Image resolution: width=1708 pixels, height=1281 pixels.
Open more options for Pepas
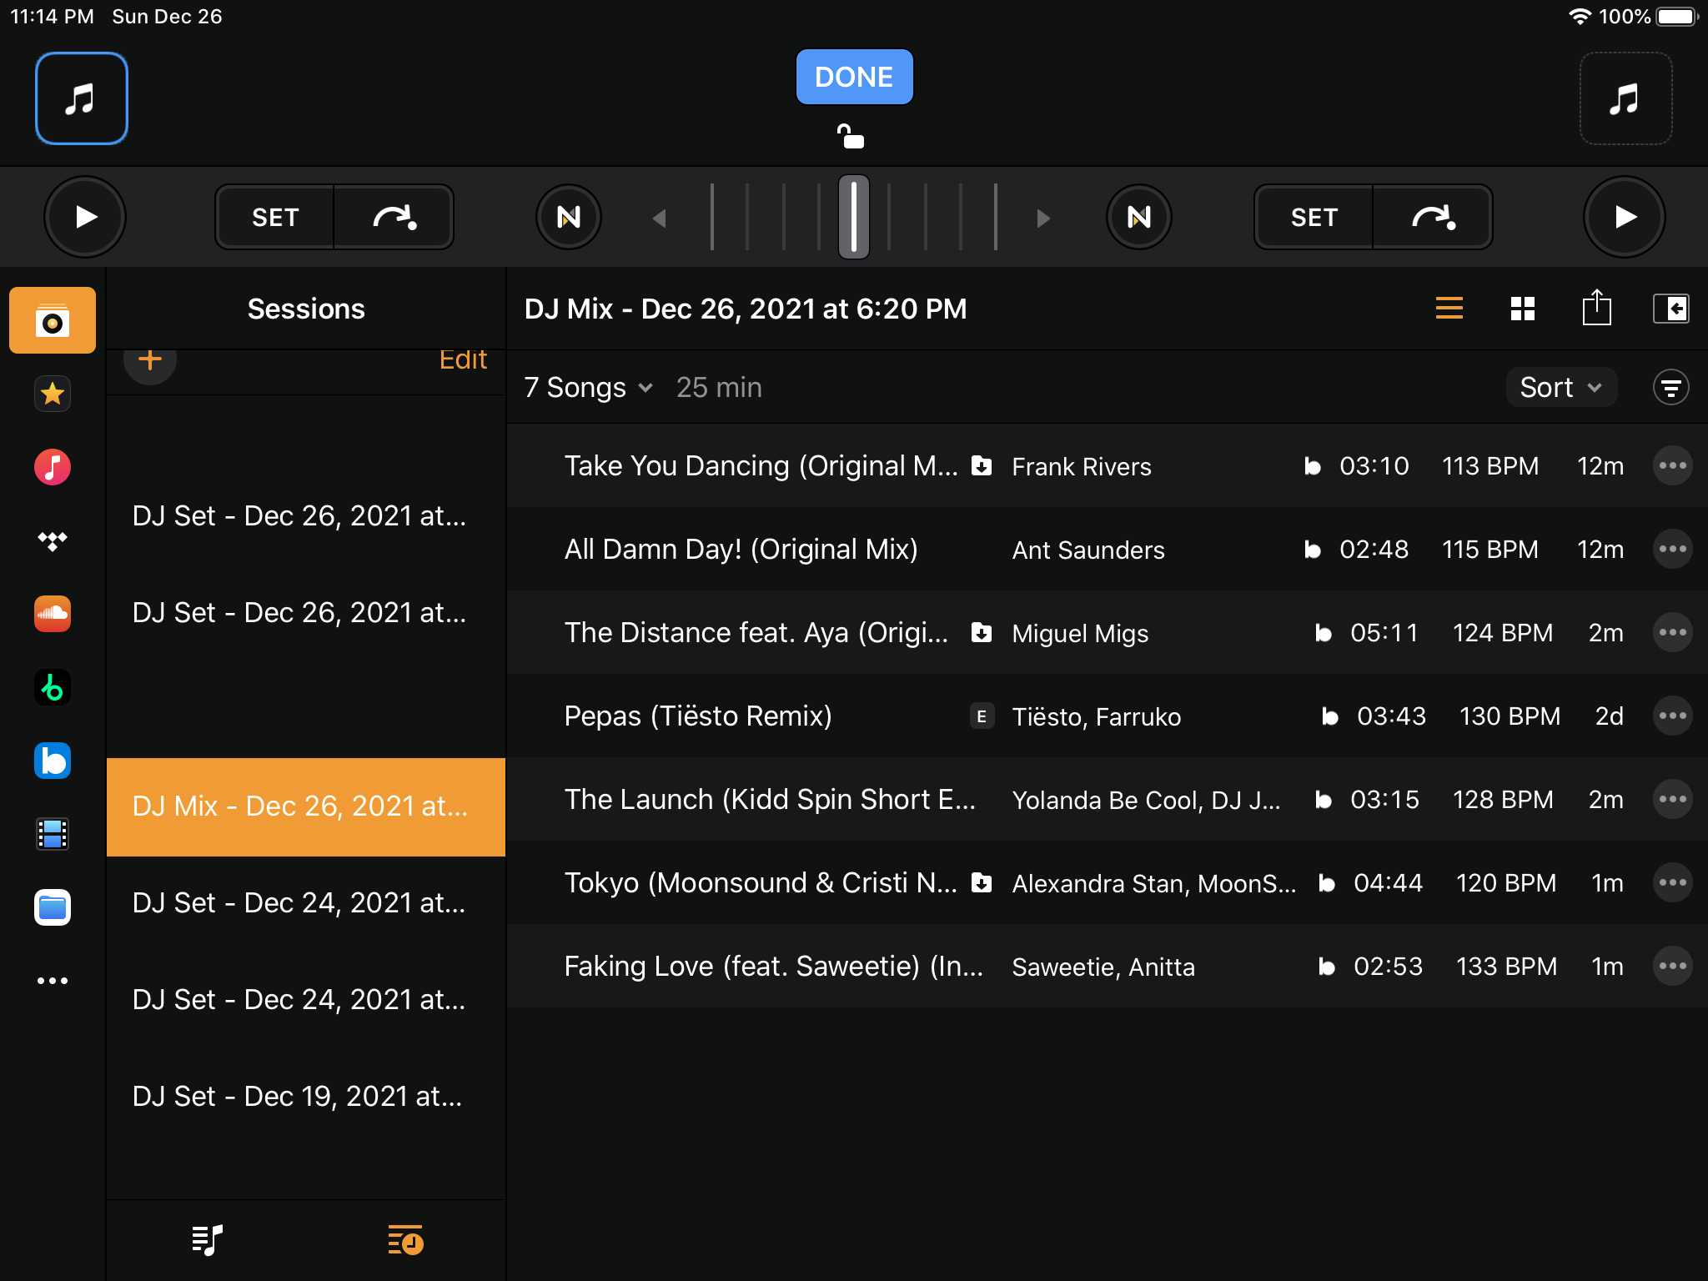coord(1672,716)
